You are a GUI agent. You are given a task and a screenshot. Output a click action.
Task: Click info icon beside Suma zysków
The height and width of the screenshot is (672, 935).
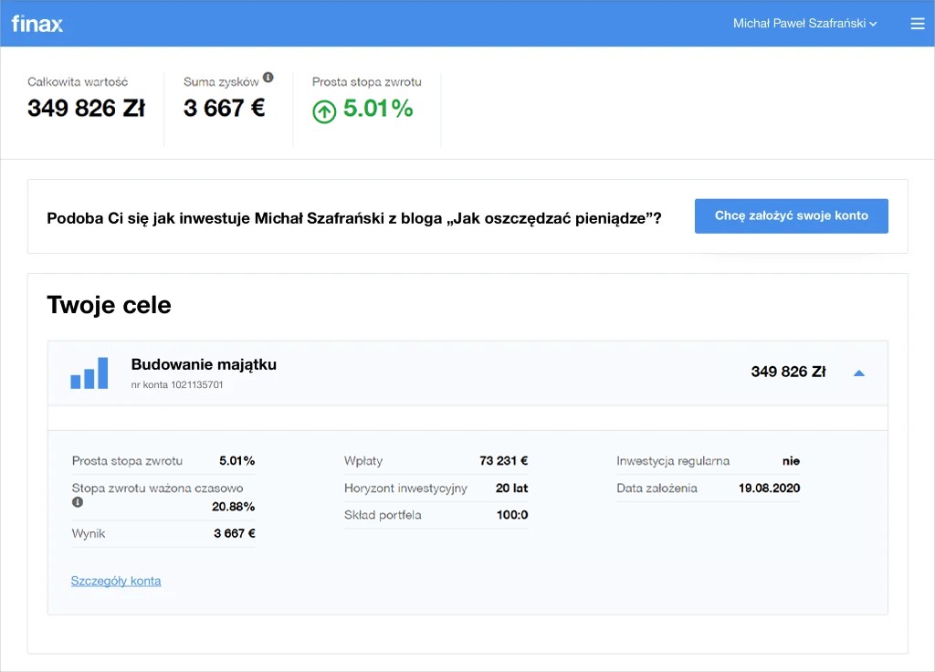pyautogui.click(x=268, y=78)
